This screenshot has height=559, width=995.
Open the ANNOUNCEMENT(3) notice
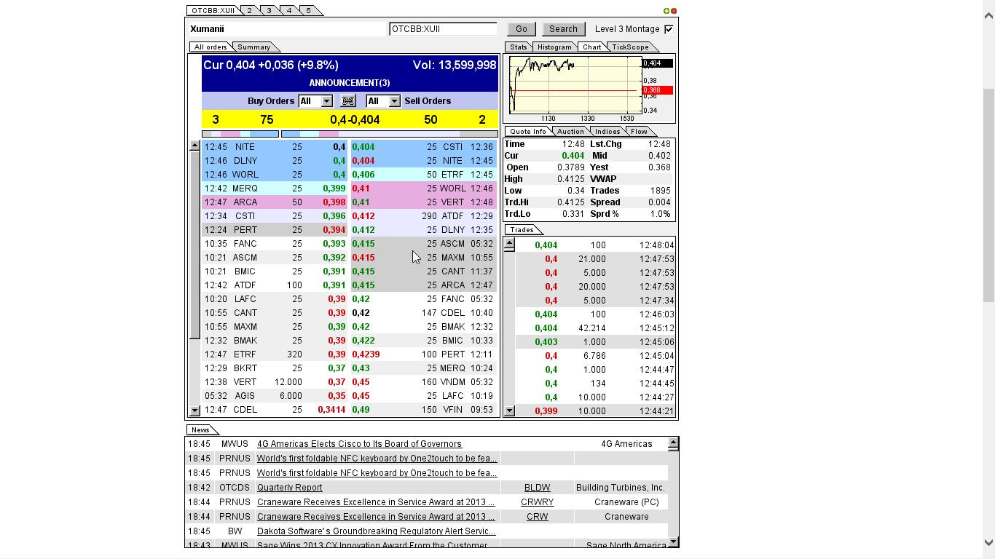point(350,83)
